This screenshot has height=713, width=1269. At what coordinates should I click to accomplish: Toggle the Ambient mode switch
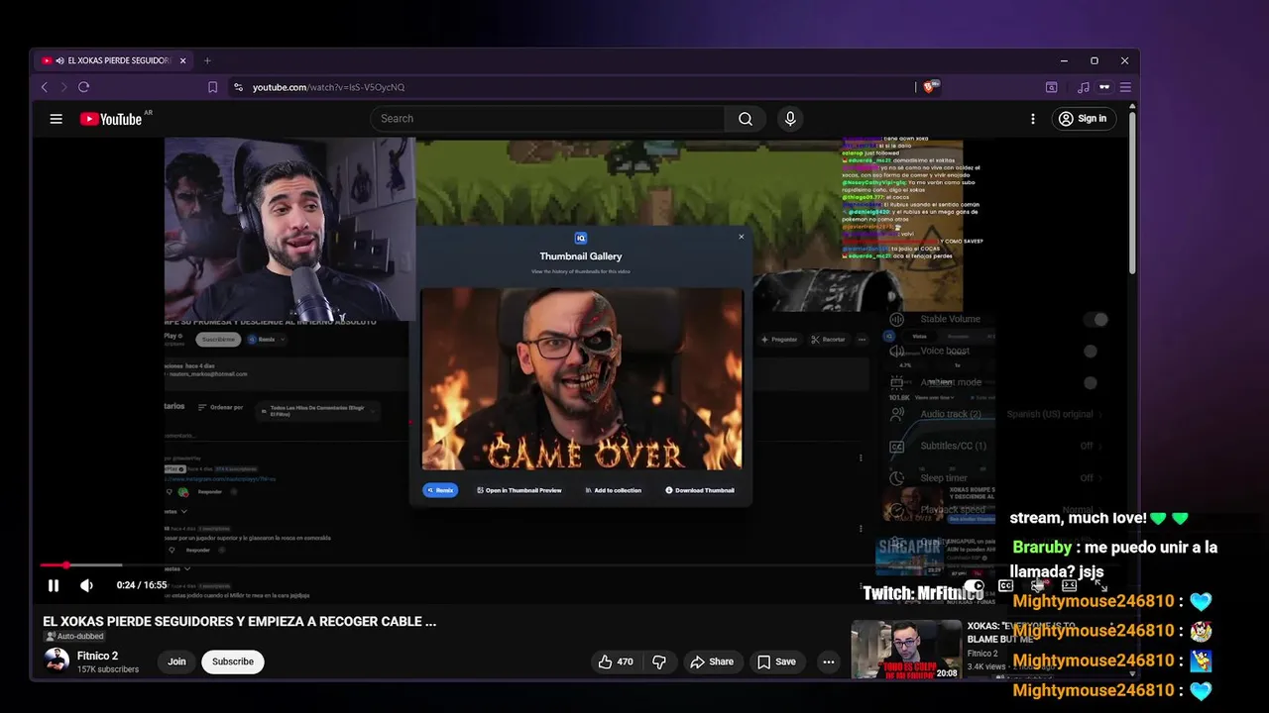[1090, 382]
